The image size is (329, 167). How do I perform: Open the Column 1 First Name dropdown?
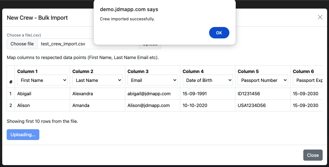(42, 80)
